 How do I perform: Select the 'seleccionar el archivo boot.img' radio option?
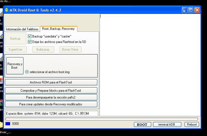[27, 72]
